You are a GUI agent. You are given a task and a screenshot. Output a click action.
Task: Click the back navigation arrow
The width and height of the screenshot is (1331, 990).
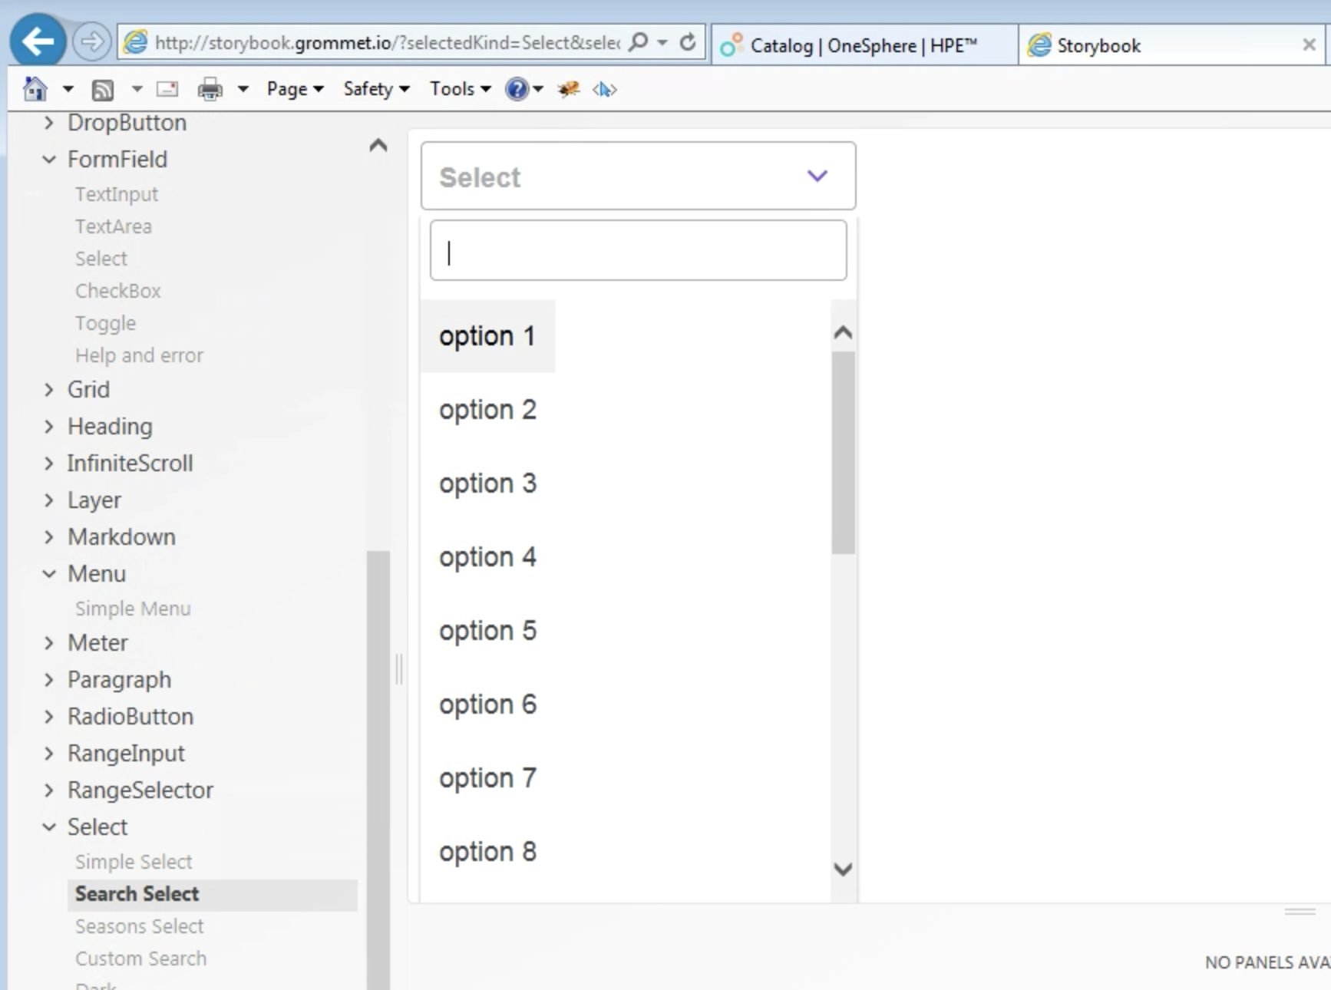pos(37,41)
